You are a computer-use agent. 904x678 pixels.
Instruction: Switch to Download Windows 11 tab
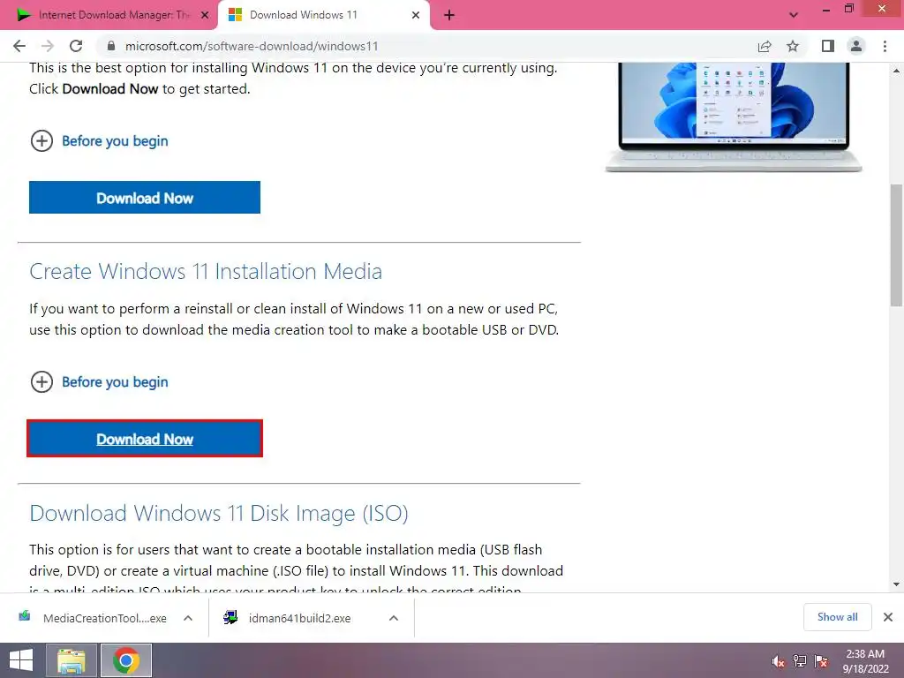(323, 15)
